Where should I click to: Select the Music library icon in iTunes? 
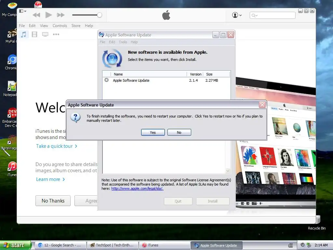pos(23,34)
